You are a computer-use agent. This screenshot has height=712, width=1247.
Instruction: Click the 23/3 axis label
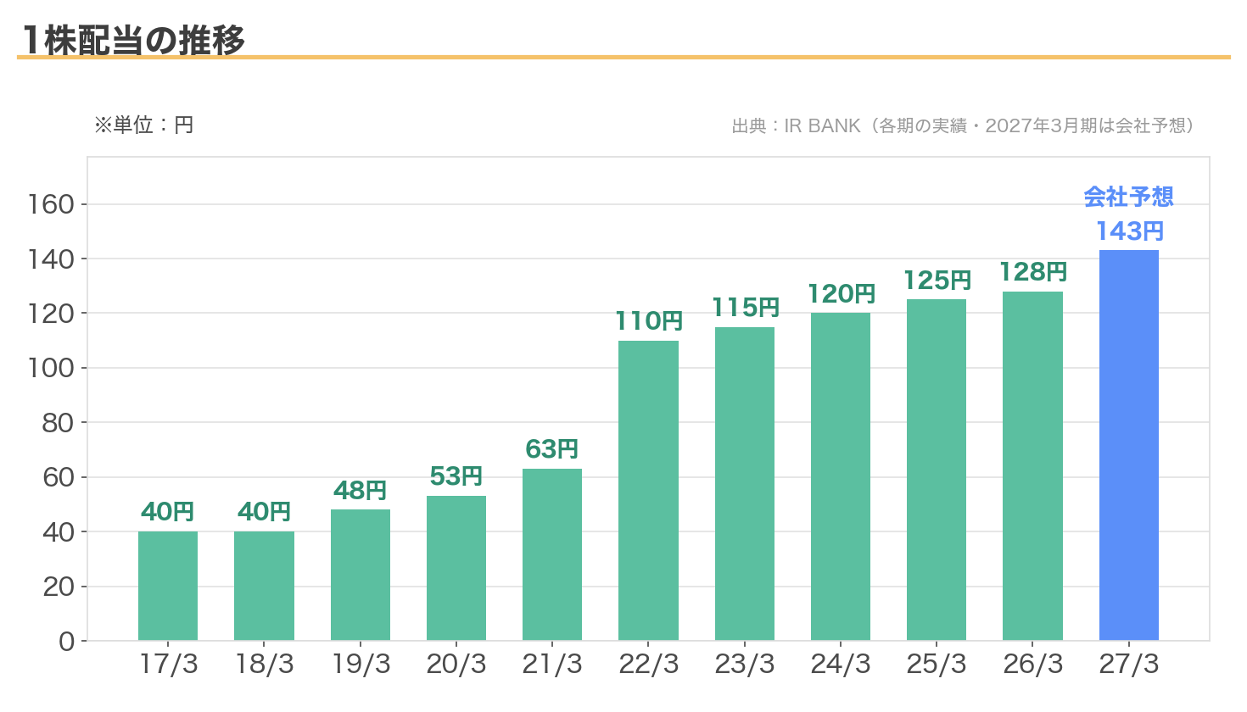[x=745, y=664]
